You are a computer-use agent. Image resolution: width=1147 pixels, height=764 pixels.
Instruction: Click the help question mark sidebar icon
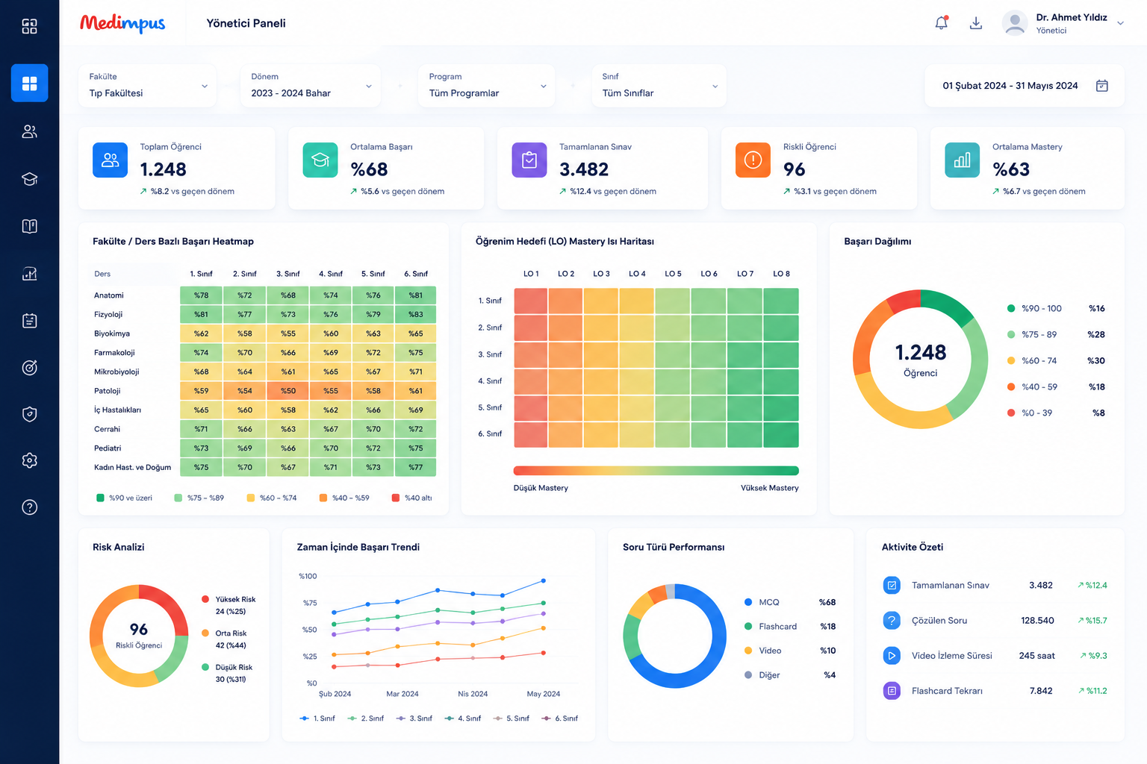click(x=29, y=507)
